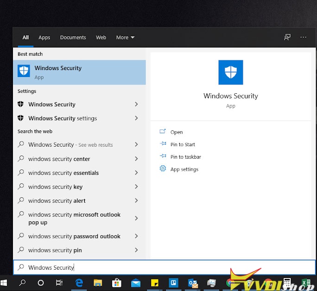Expand arrow for windows security pin
The width and height of the screenshot is (317, 291).
coord(136,250)
